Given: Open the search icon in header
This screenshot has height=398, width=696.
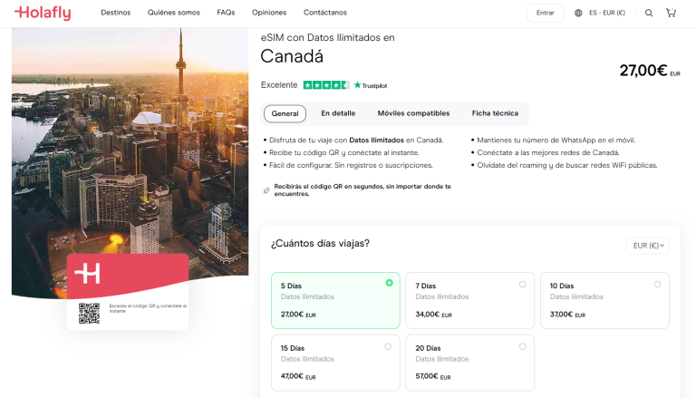Looking at the screenshot, I should click(x=649, y=13).
